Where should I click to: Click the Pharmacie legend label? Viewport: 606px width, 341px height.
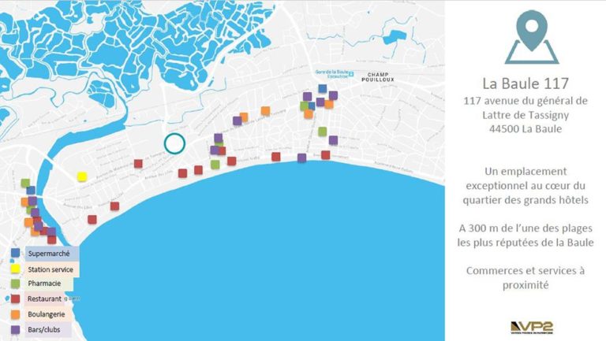[x=44, y=284]
